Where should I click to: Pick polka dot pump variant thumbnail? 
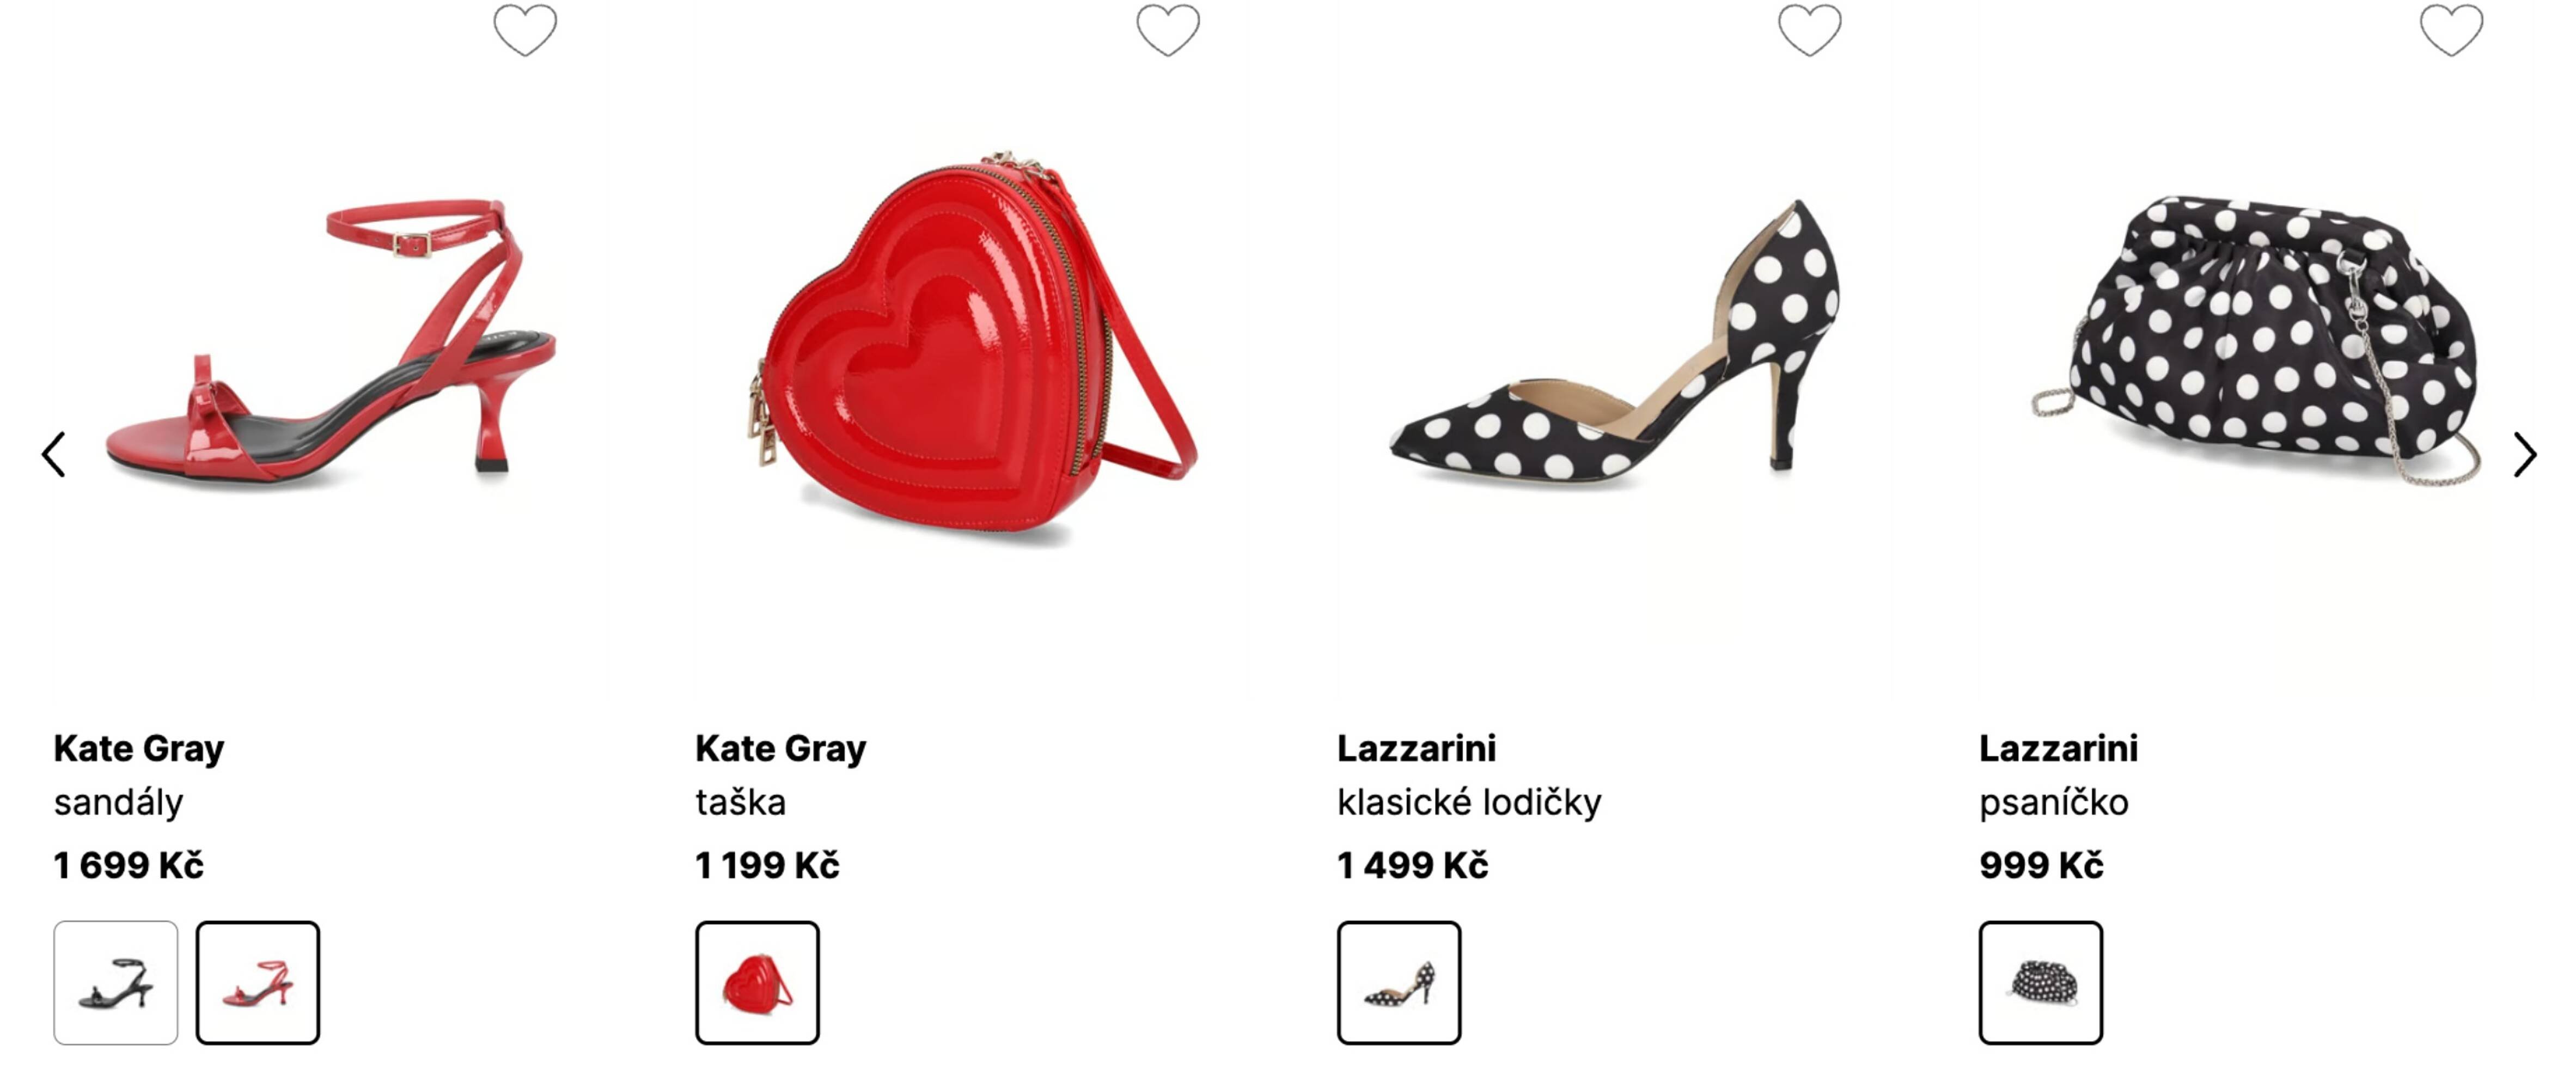coord(1399,982)
